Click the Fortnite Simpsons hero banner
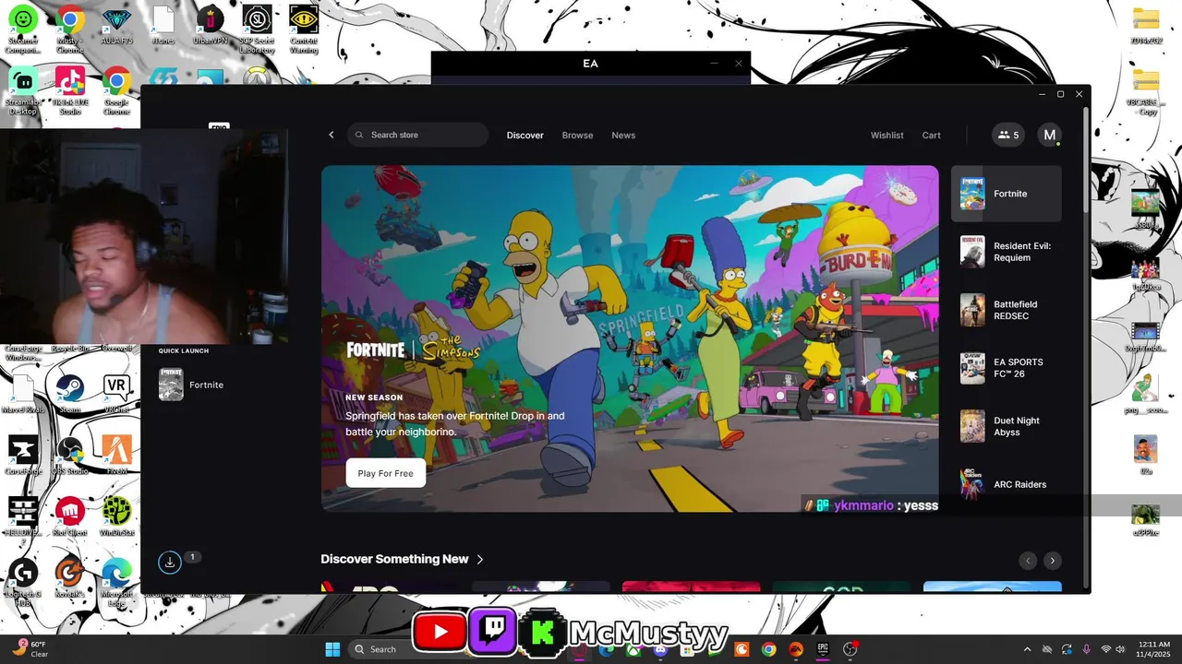 click(630, 338)
